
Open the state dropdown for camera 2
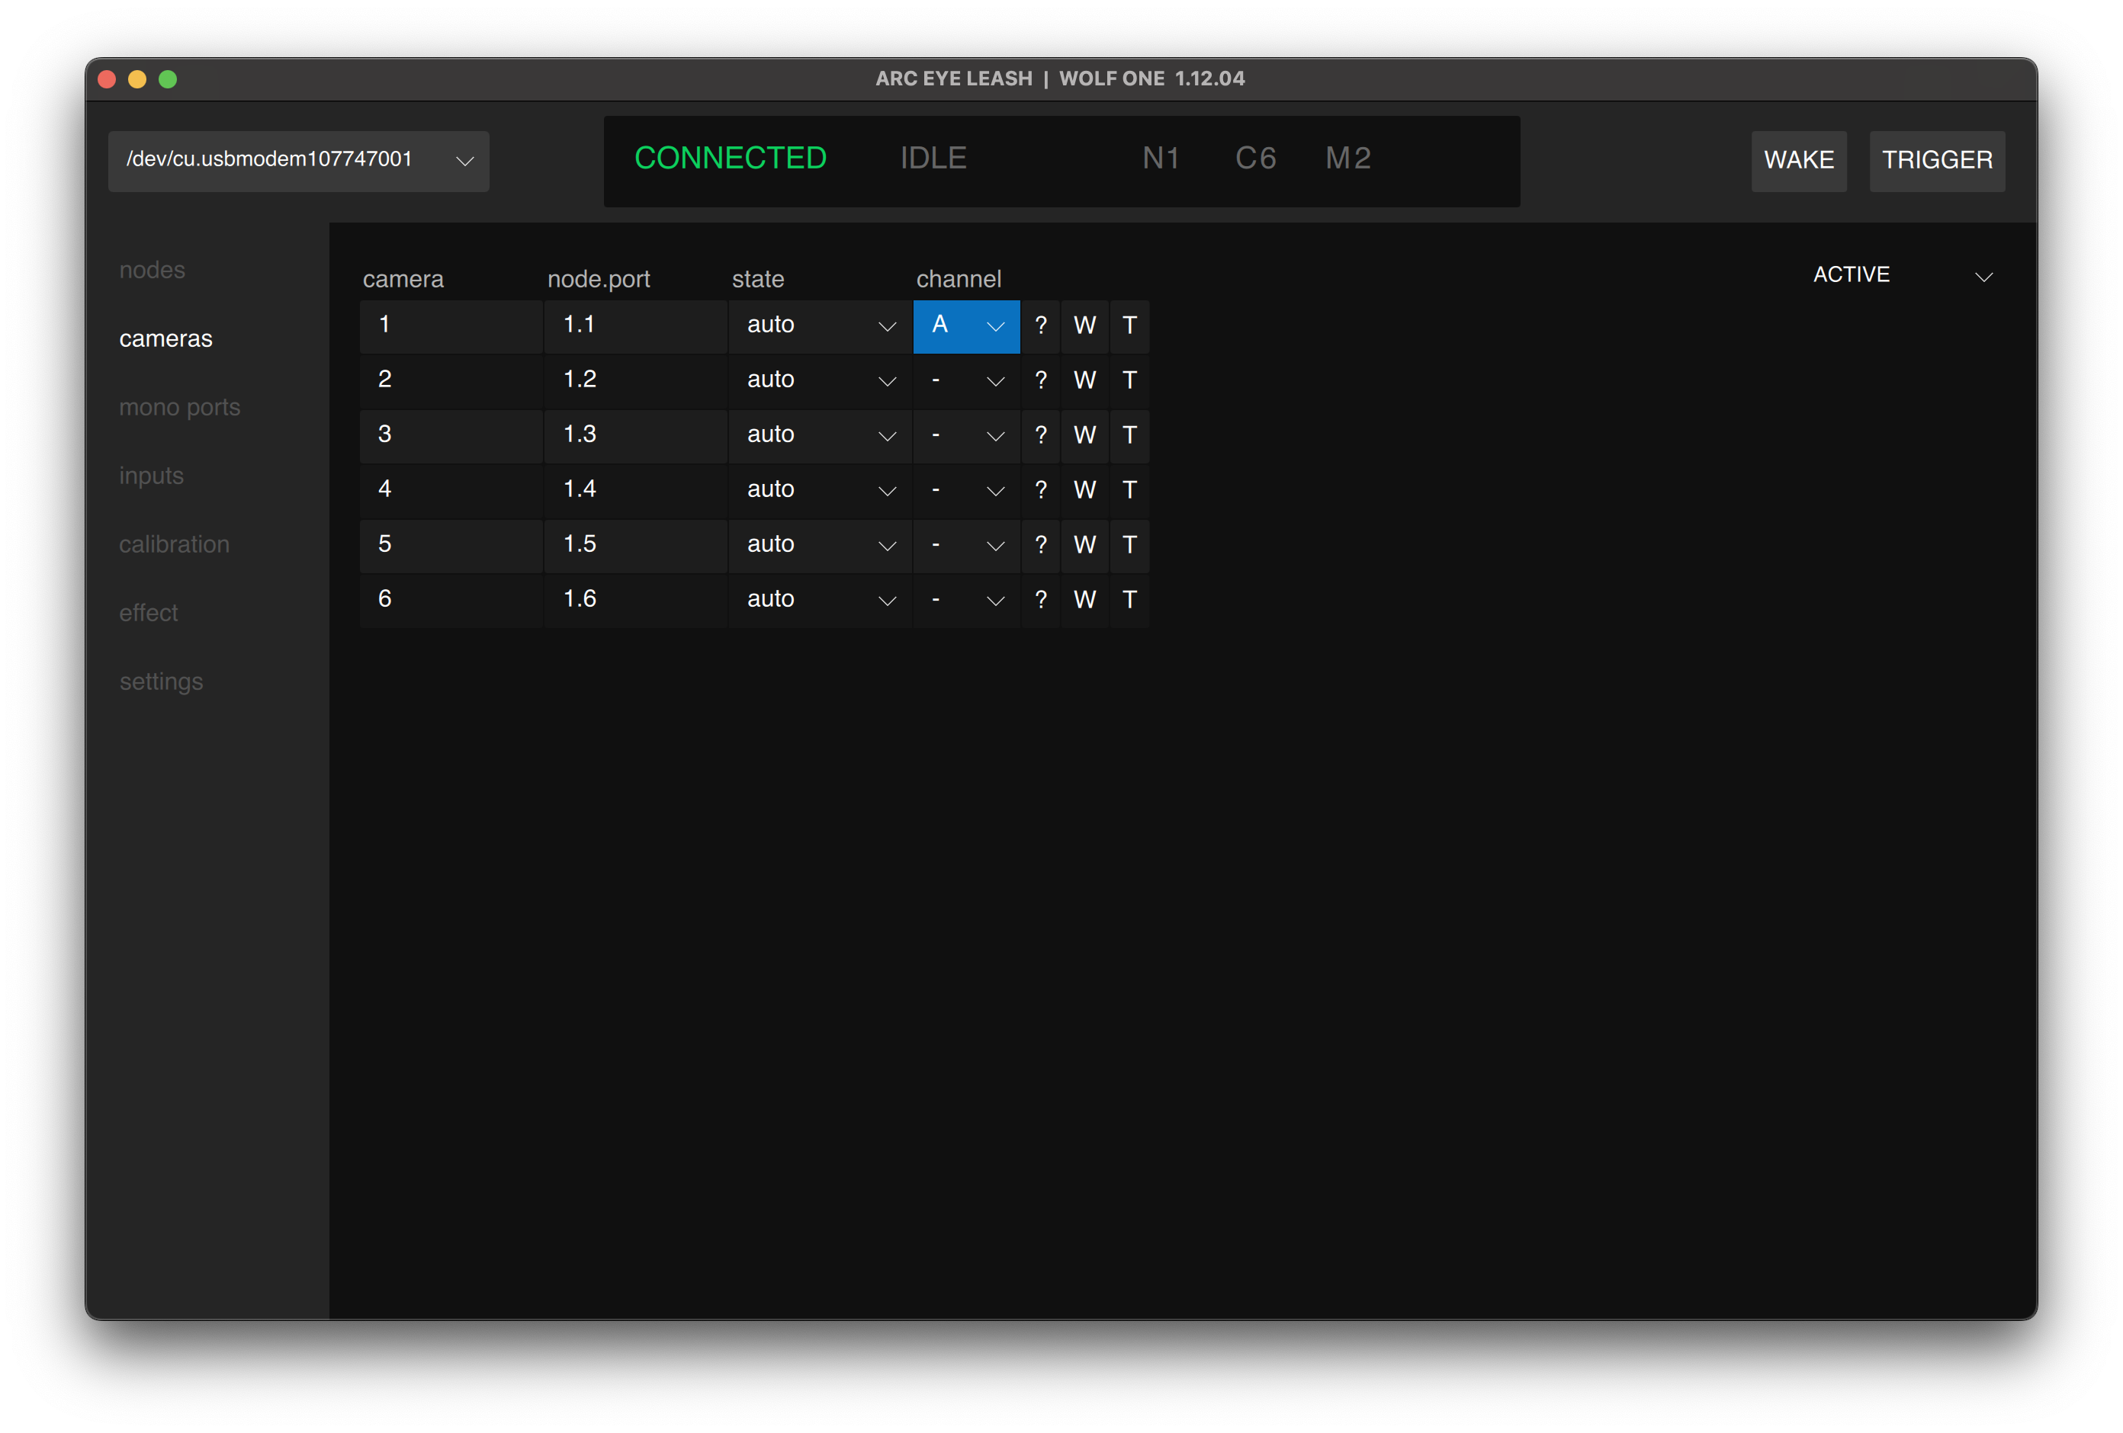818,381
